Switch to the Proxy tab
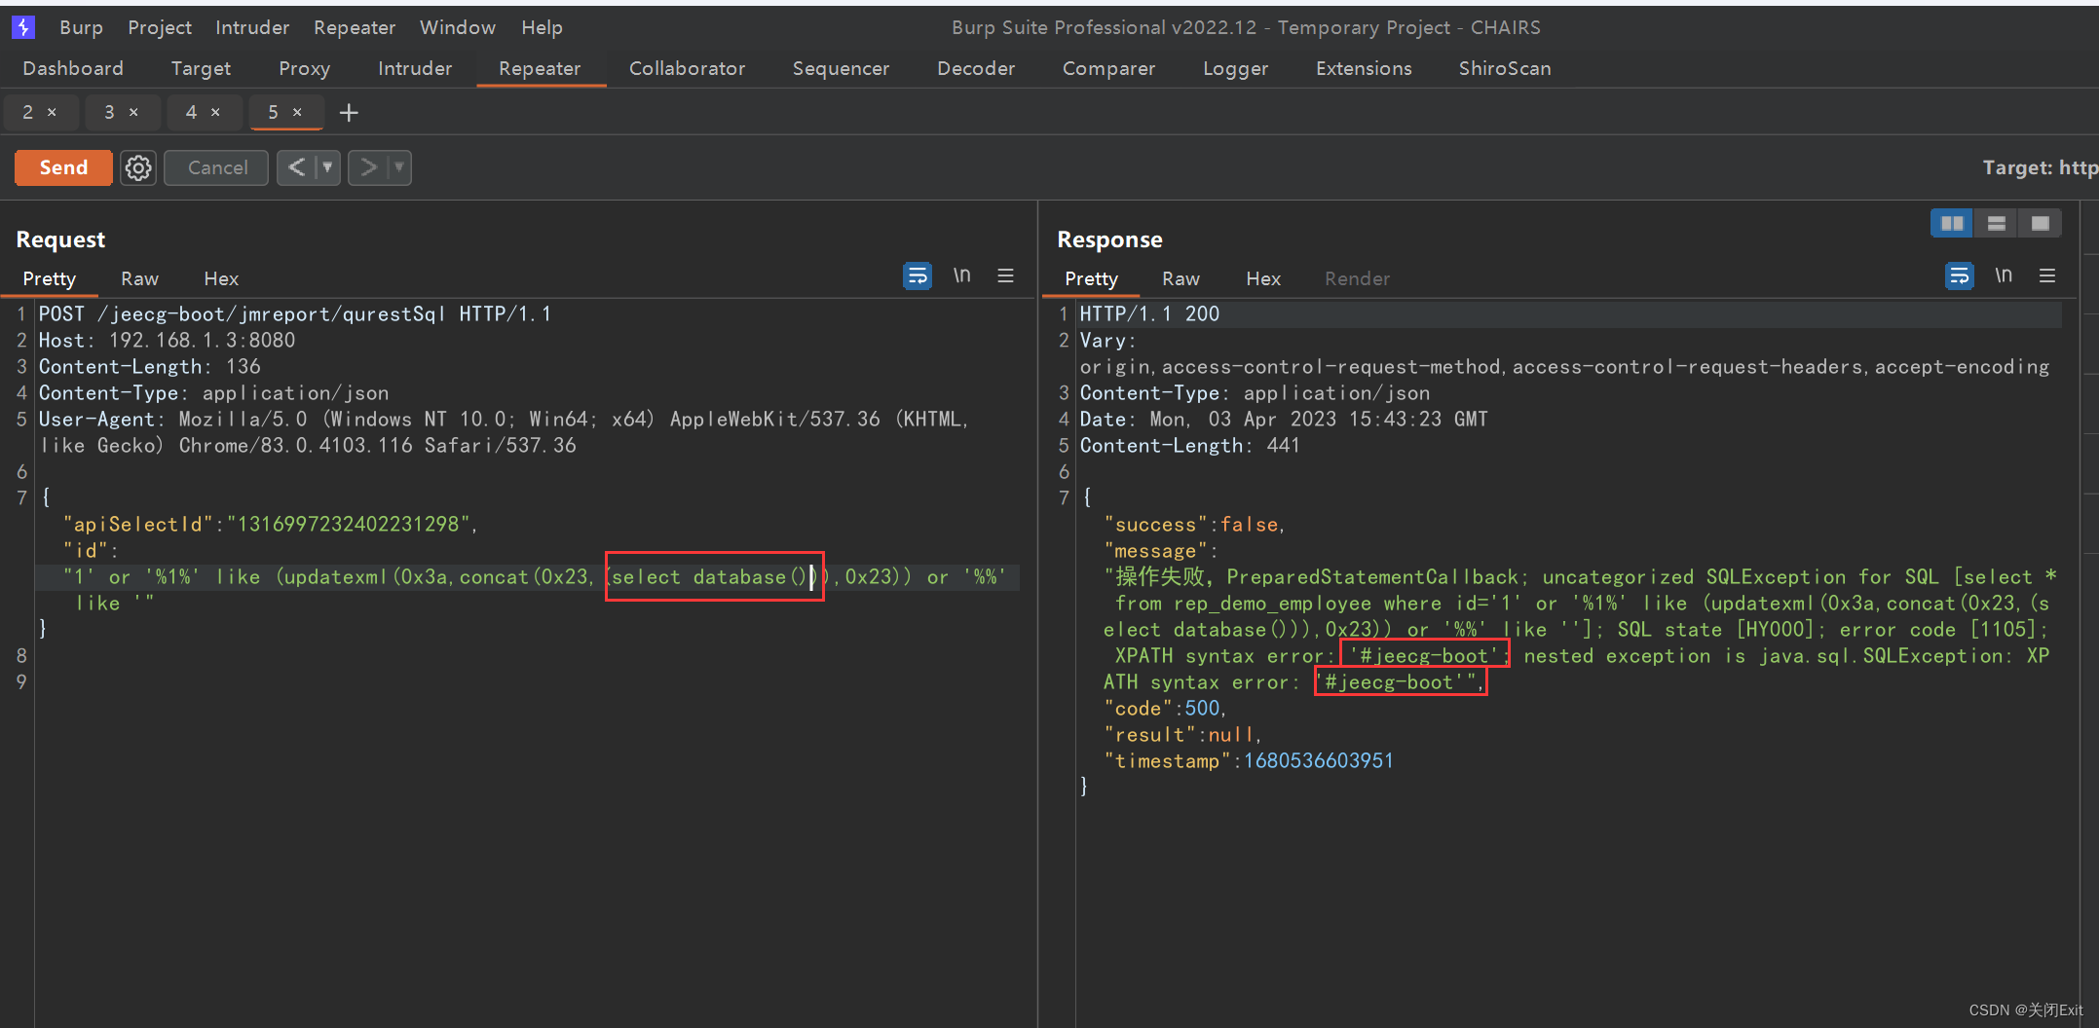2099x1028 pixels. 304,68
